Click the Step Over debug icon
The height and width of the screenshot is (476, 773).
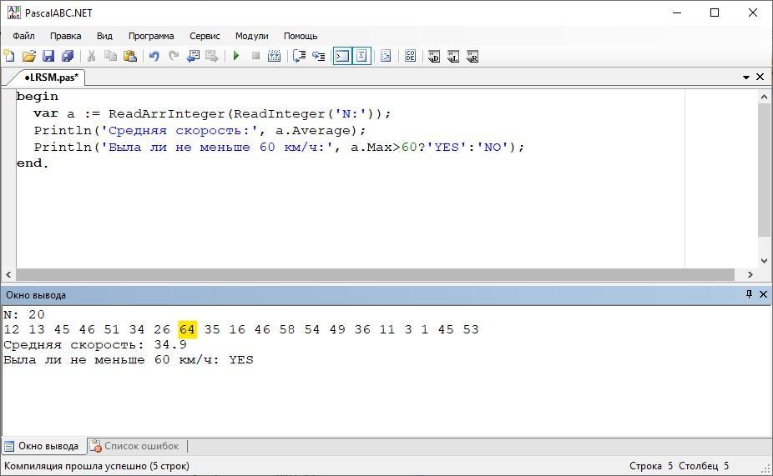[299, 56]
